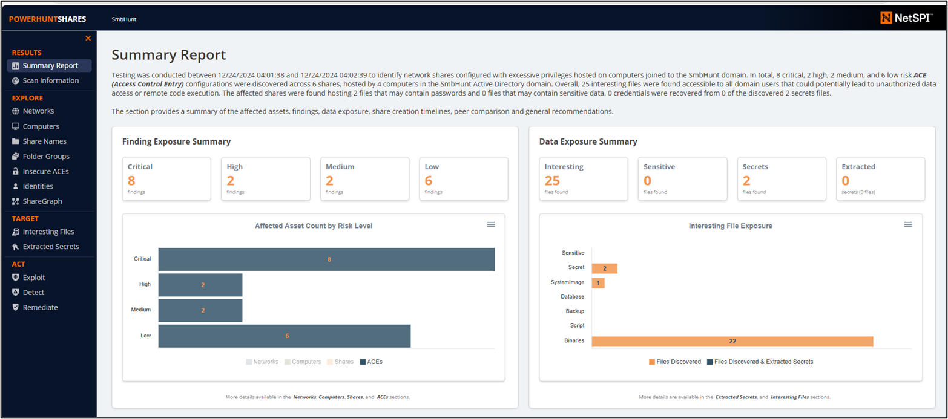Screen dimensions: 948x419
Task: Click the ShareGraph icon in sidebar
Action: pyautogui.click(x=16, y=201)
